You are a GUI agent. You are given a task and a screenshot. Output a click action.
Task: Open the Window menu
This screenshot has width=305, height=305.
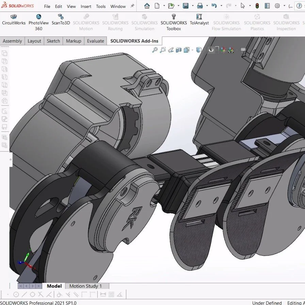(118, 6)
